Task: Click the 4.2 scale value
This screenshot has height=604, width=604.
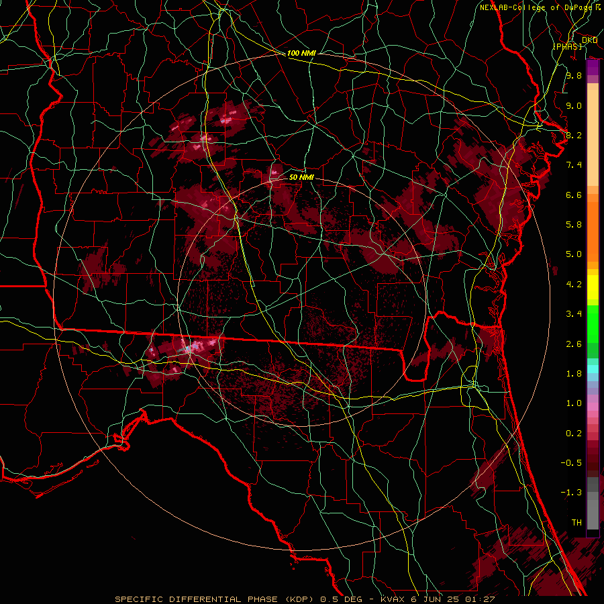Action: [574, 285]
